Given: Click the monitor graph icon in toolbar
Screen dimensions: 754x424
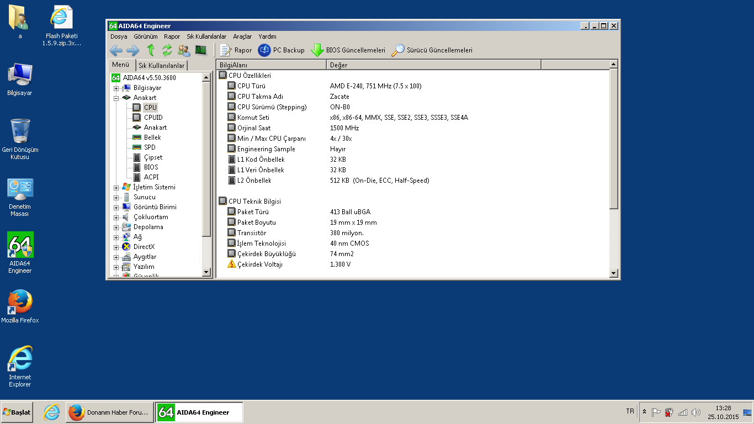Looking at the screenshot, I should 201,50.
